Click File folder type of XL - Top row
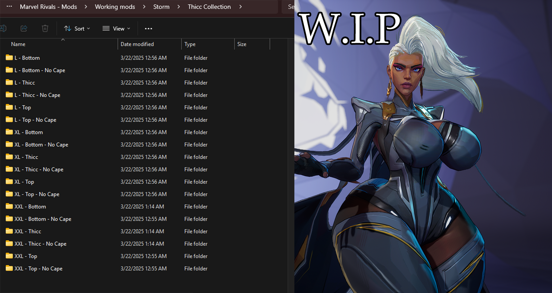This screenshot has width=552, height=293. [196, 182]
